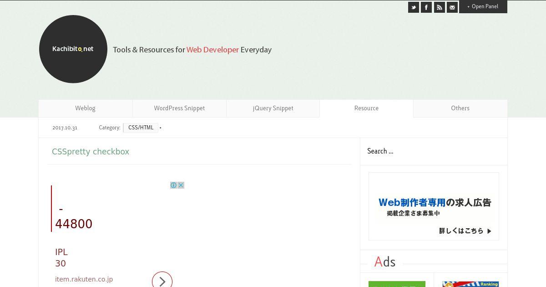Open the Twitter social icon
546x287 pixels.
(414, 7)
